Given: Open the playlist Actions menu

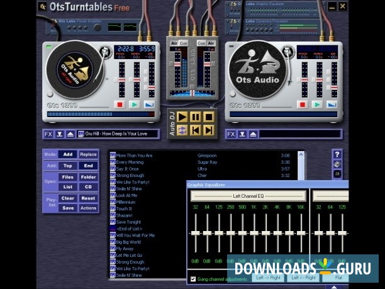Looking at the screenshot, I should [x=88, y=208].
